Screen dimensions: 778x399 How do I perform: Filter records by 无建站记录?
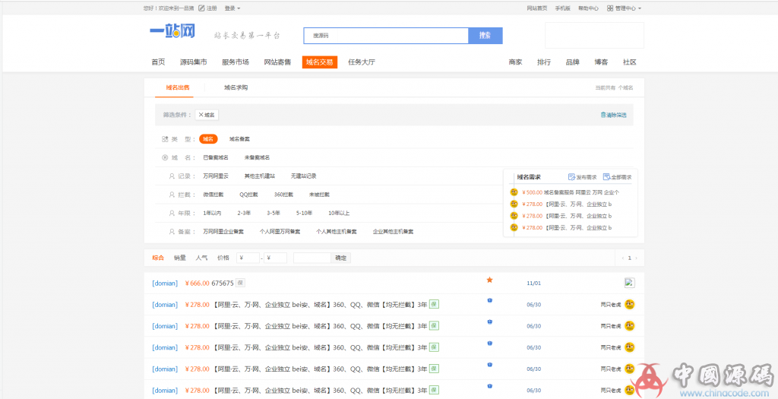pos(304,176)
